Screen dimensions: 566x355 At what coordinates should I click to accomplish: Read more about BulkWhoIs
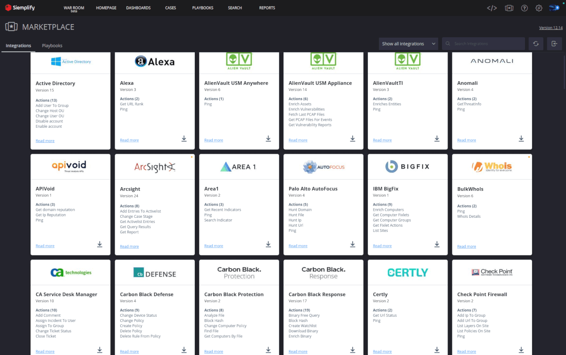(x=466, y=247)
